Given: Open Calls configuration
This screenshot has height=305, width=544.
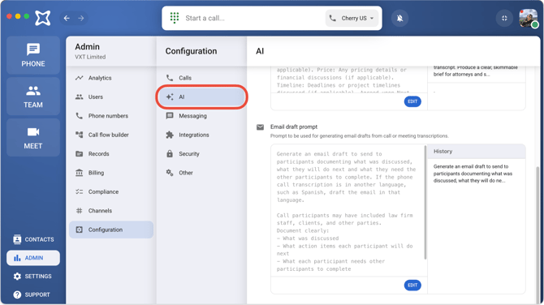Looking at the screenshot, I should [x=201, y=78].
